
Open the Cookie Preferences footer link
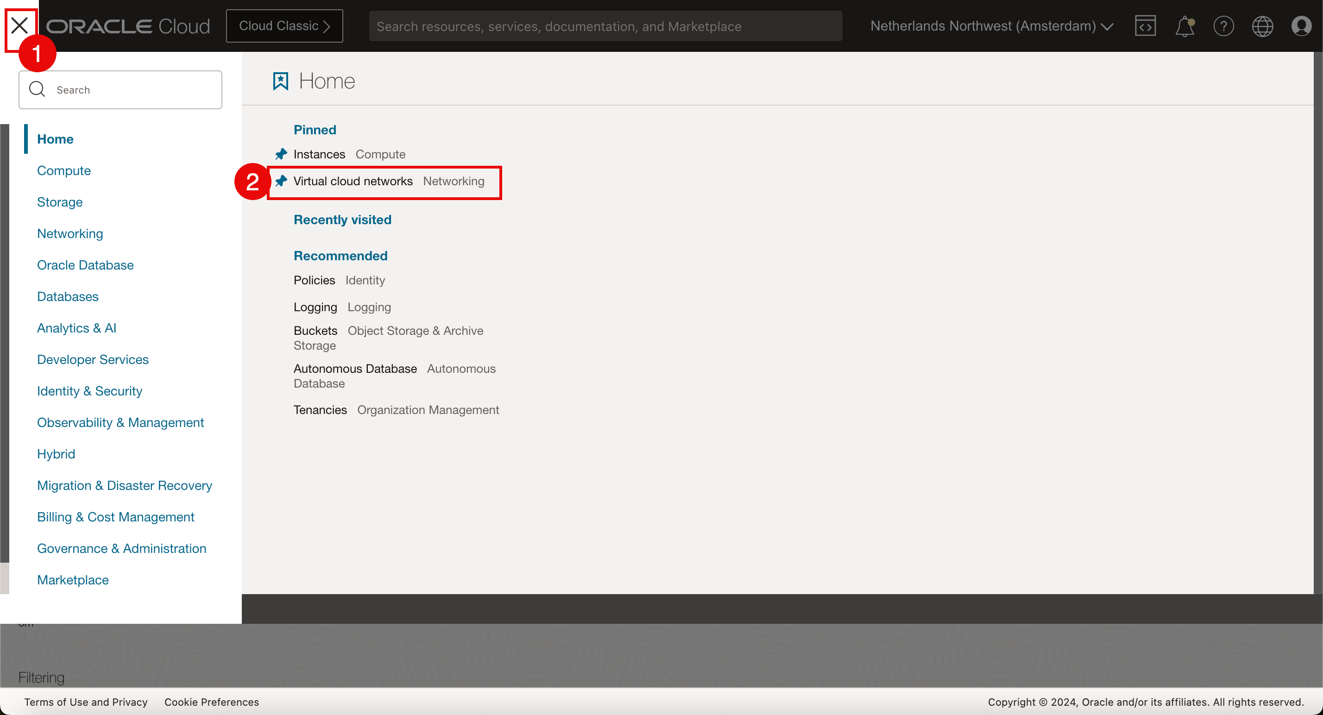point(212,702)
